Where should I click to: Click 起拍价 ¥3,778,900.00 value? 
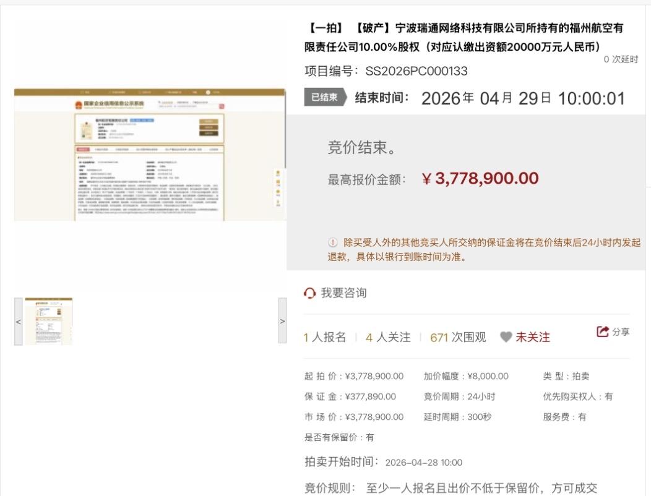(x=374, y=376)
